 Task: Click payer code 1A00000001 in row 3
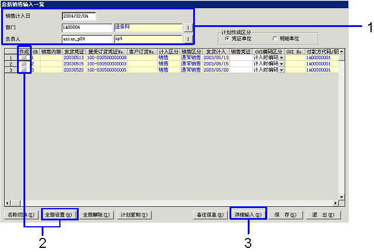pyautogui.click(x=322, y=70)
